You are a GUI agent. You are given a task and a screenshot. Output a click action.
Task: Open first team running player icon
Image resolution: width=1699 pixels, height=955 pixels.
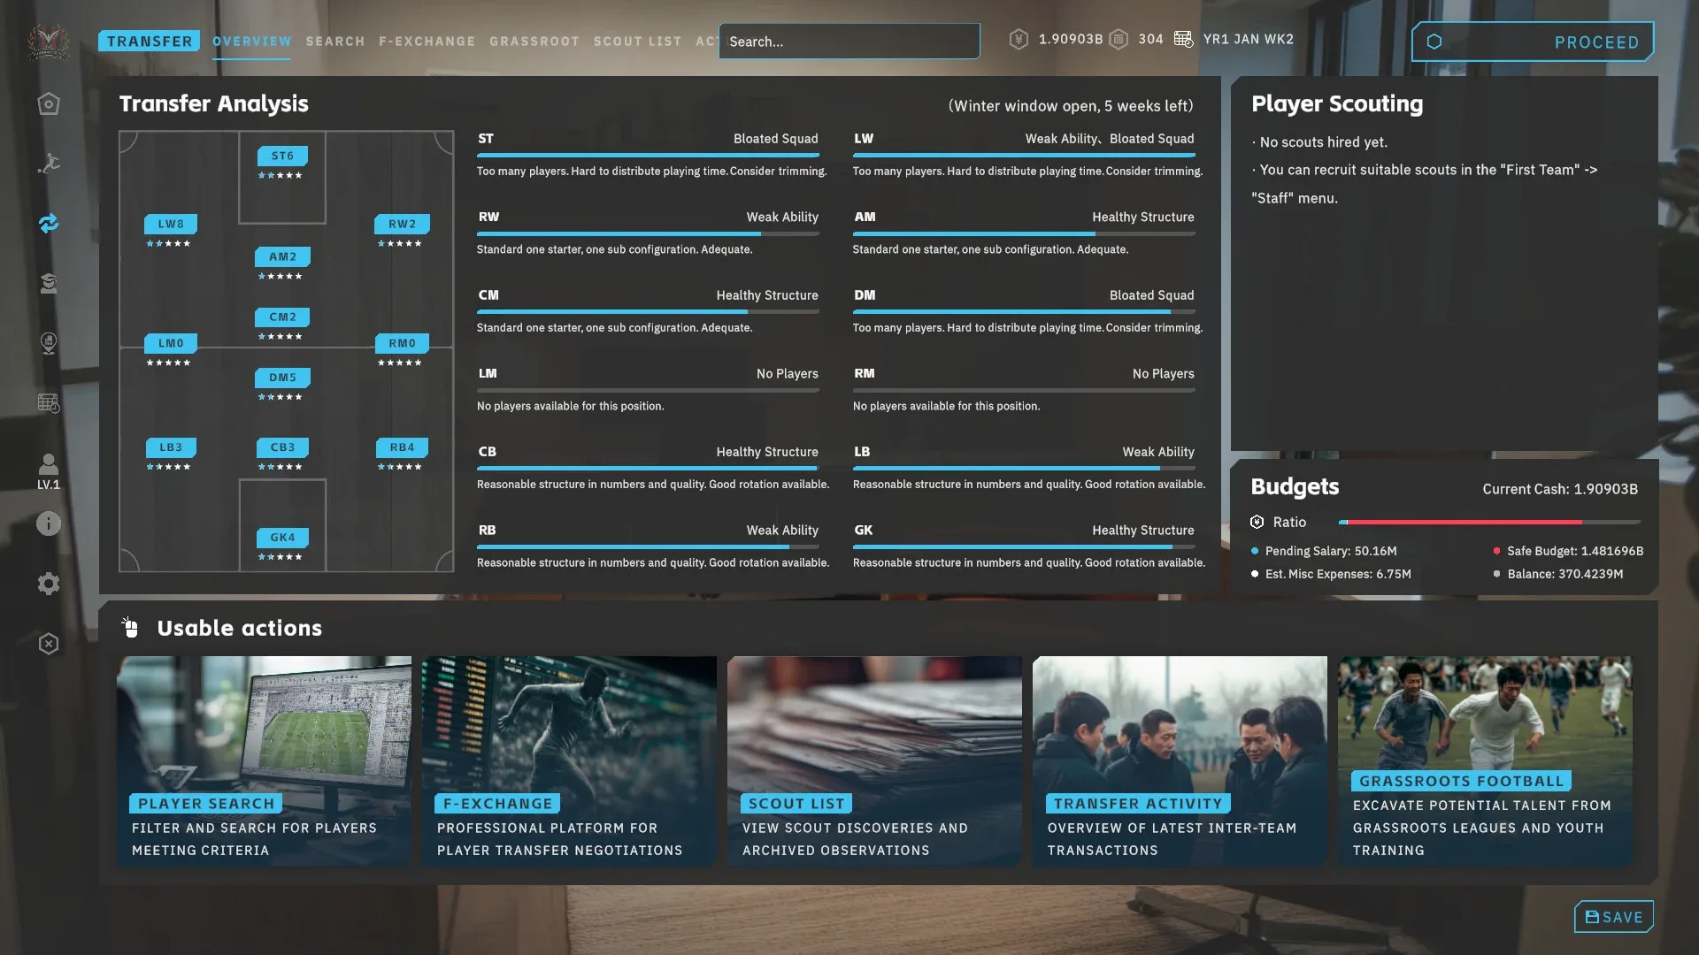(49, 164)
